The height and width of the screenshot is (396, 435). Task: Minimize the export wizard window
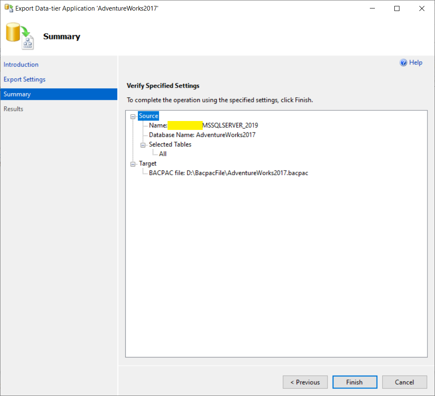[372, 8]
